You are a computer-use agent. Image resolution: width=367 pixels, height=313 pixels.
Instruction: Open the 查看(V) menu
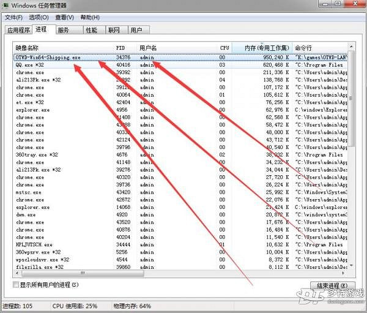[x=64, y=17]
